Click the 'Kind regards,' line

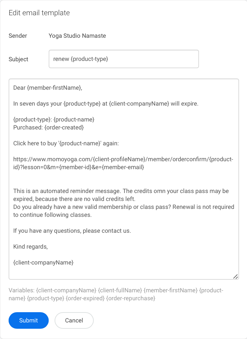click(30, 246)
